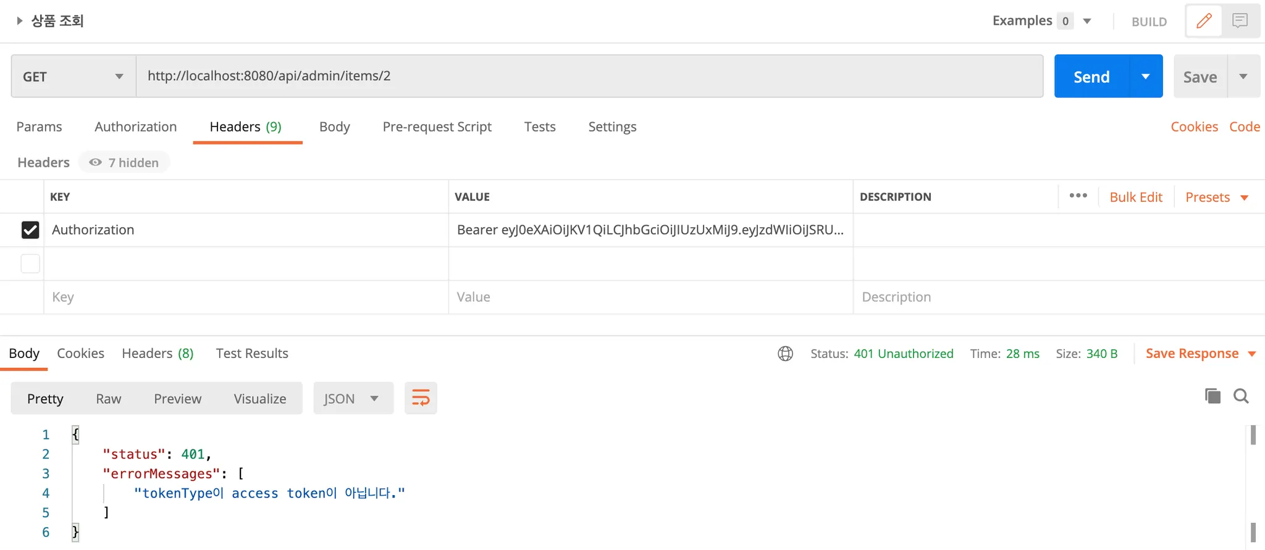Open the response Test Results tab
The width and height of the screenshot is (1265, 550).
point(252,353)
